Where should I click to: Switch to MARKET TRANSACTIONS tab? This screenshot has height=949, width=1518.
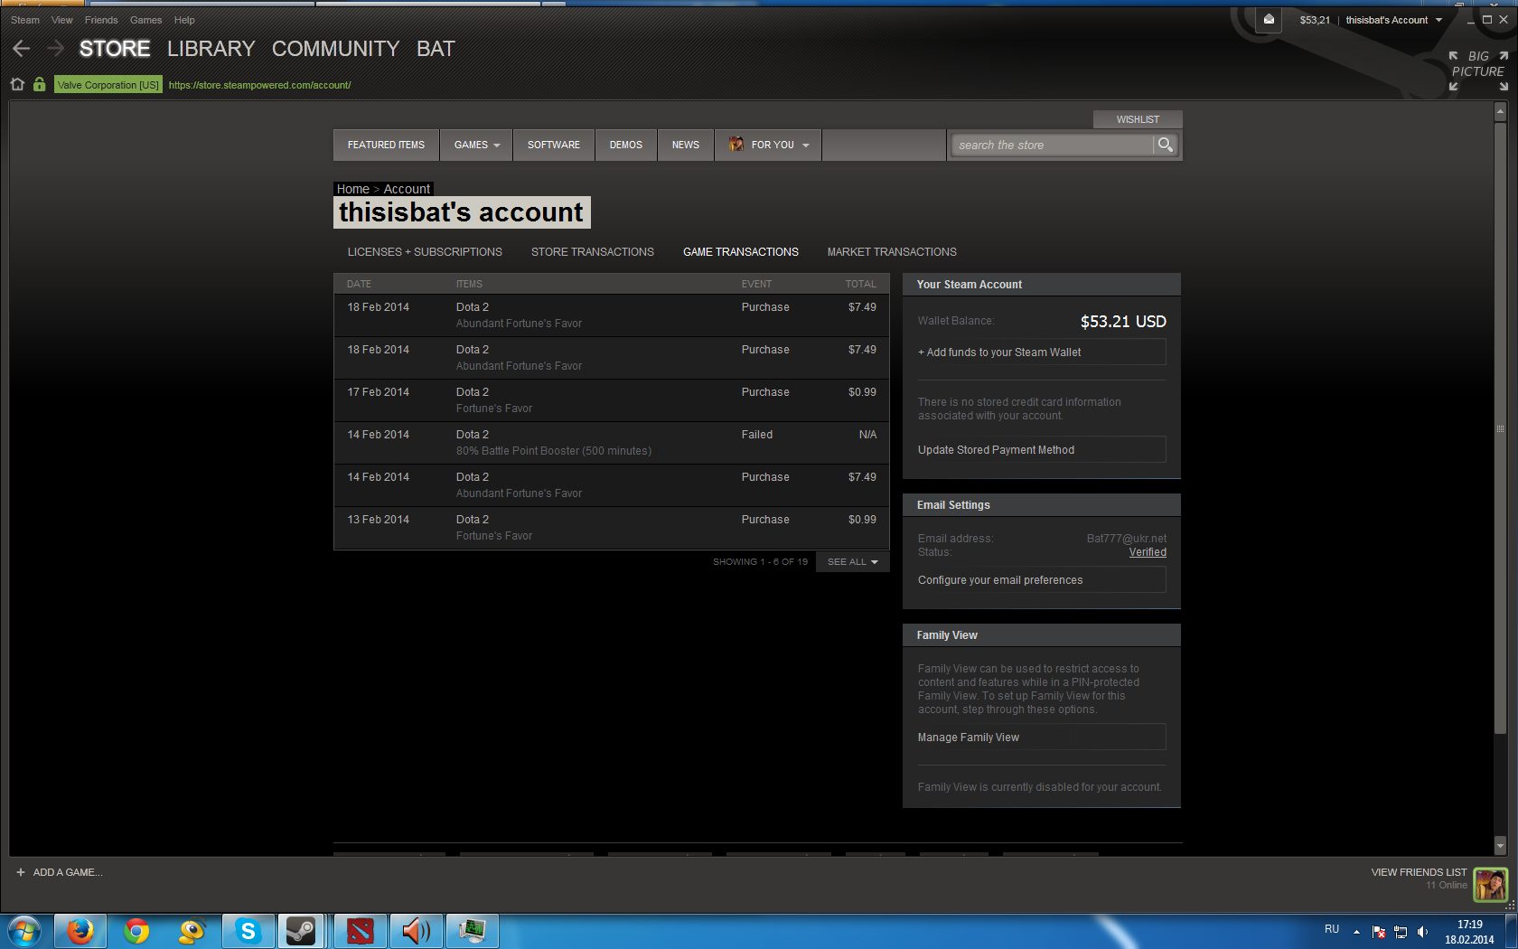point(892,252)
